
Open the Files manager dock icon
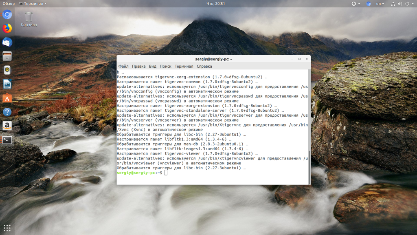pos(7,56)
